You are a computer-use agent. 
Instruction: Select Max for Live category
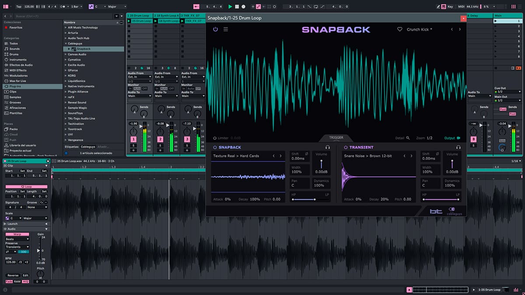click(x=18, y=81)
